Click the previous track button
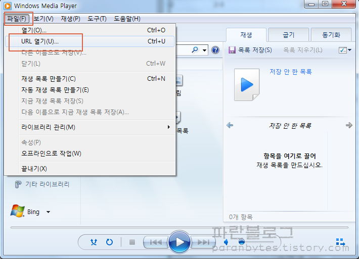Screen dimensions: 359x259 156,242
